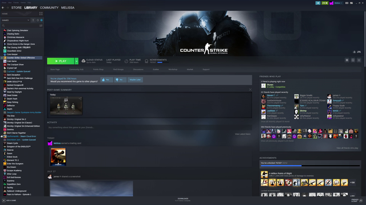Screen dimensions: 366x205
Task: Open the Discussions link
Action: tap(138, 69)
